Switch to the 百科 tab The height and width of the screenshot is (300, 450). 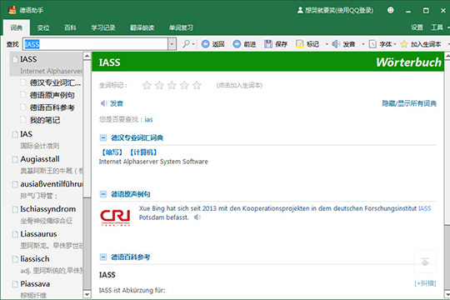click(x=70, y=27)
